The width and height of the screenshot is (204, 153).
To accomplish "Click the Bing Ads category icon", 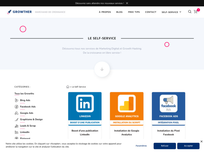I will (x=16, y=100).
